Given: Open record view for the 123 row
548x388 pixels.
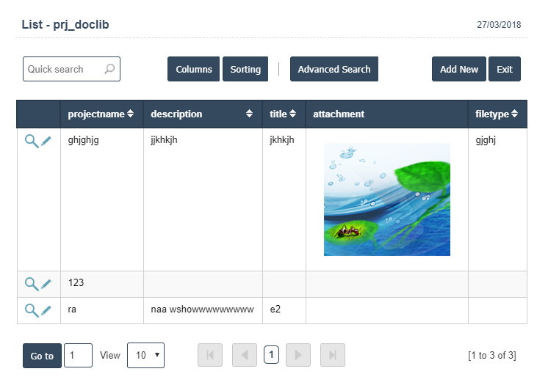Looking at the screenshot, I should point(32,284).
